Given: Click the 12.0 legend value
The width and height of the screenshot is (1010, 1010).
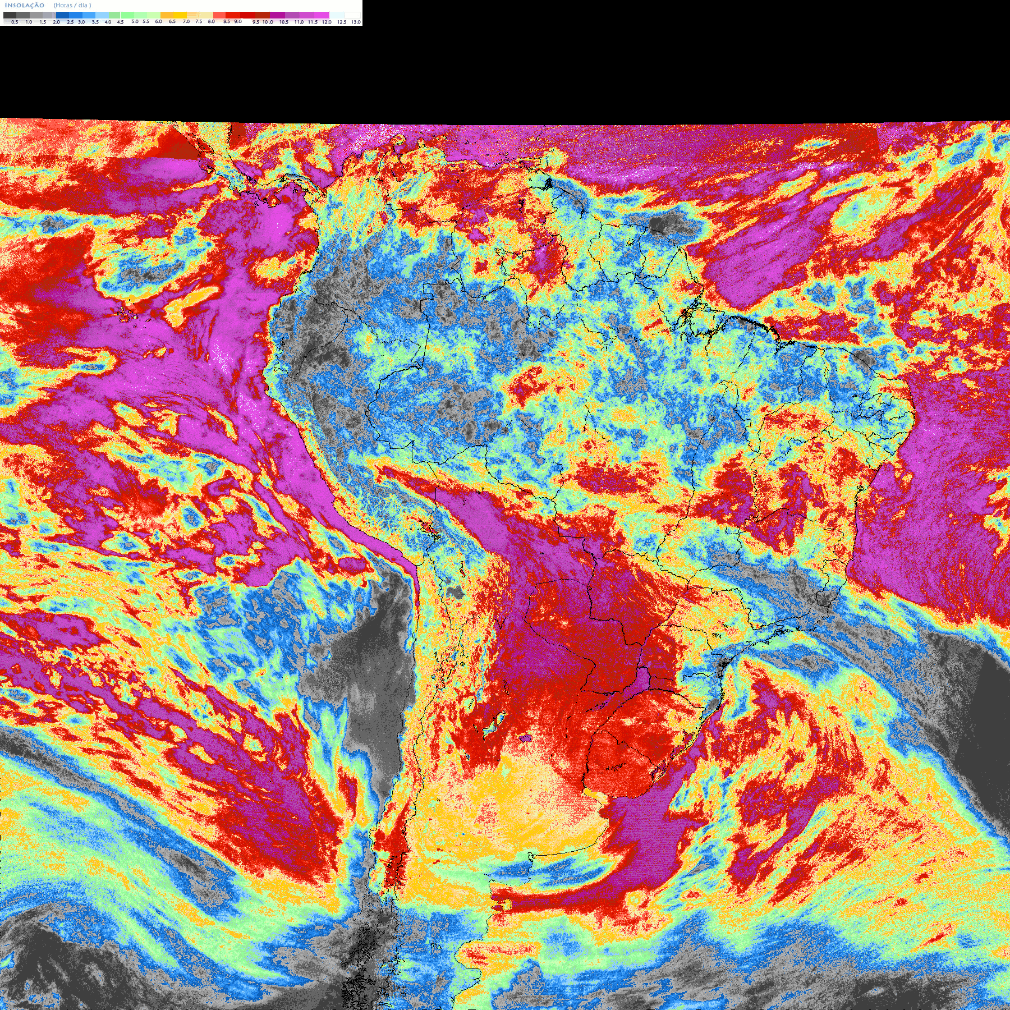Looking at the screenshot, I should click(327, 22).
